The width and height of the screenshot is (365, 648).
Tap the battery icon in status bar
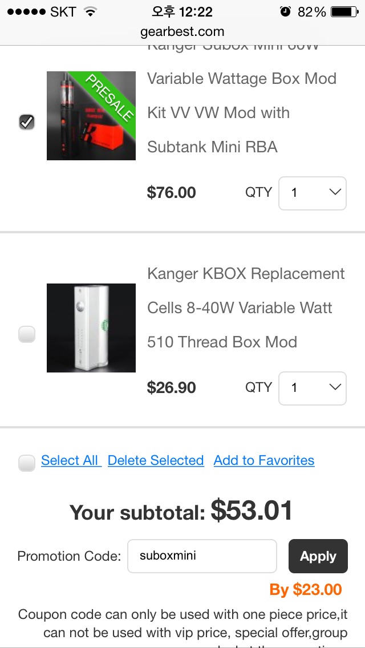[344, 11]
